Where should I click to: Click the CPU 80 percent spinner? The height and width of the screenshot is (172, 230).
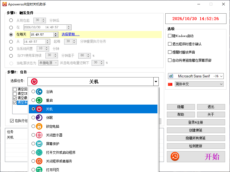click(88, 56)
